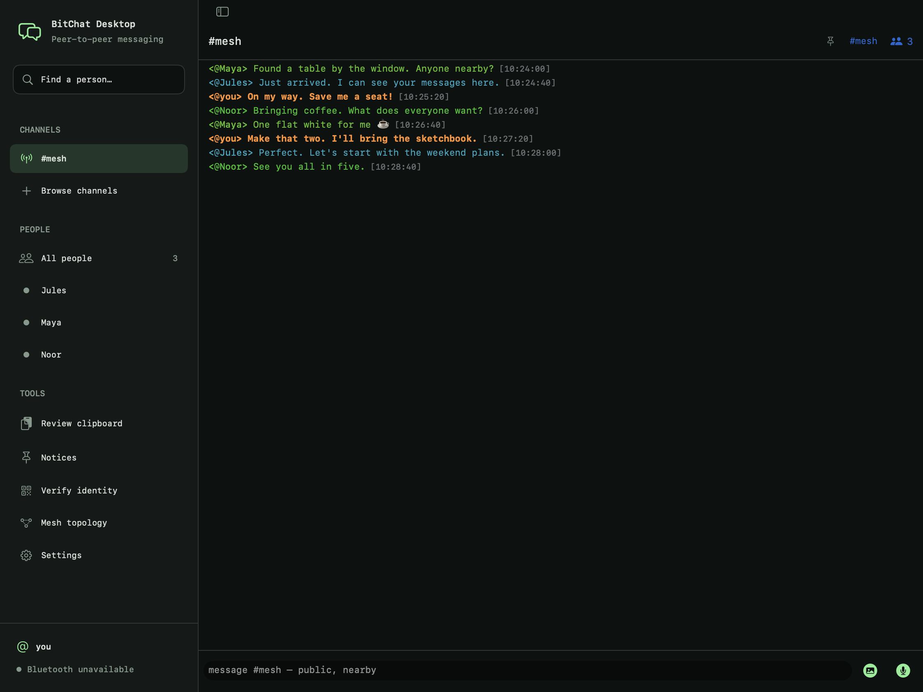Open Settings
The width and height of the screenshot is (923, 692).
[x=99, y=555]
